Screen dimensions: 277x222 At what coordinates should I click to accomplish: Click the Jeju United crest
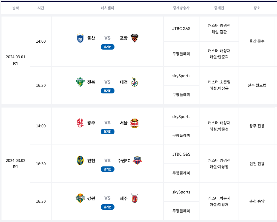tap(135, 198)
